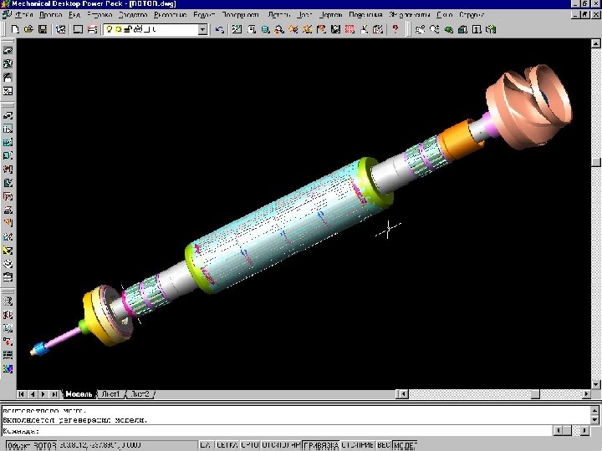Open the Правка menu
Screen dimensions: 602x451
(x=50, y=14)
